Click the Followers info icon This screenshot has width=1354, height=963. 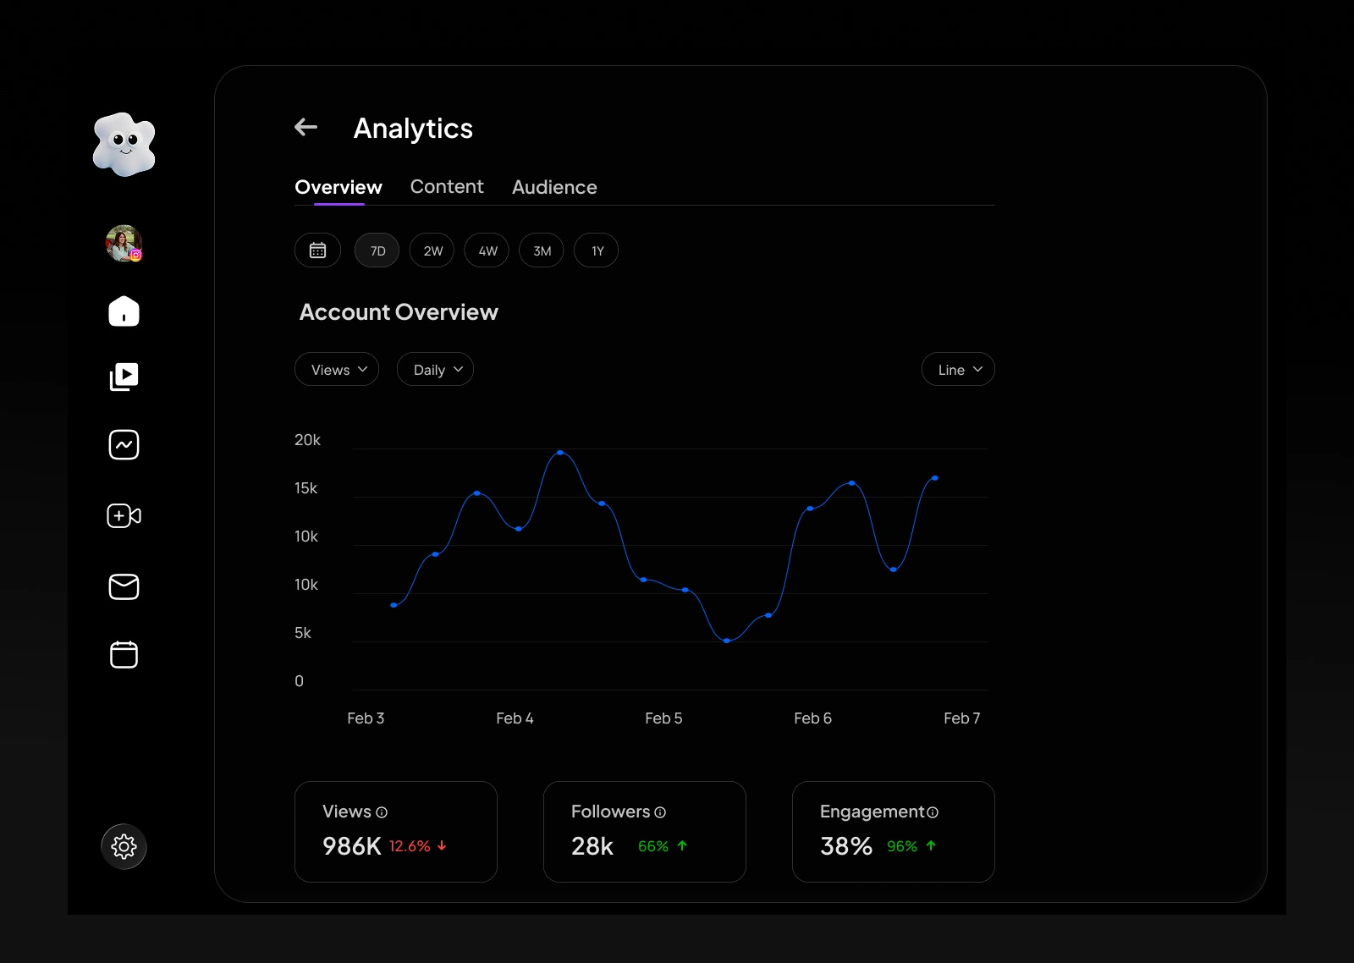pos(660,812)
